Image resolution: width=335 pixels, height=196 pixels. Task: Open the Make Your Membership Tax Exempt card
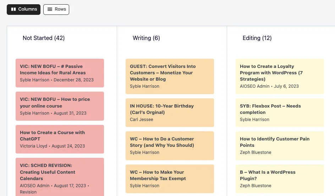[x=170, y=179]
